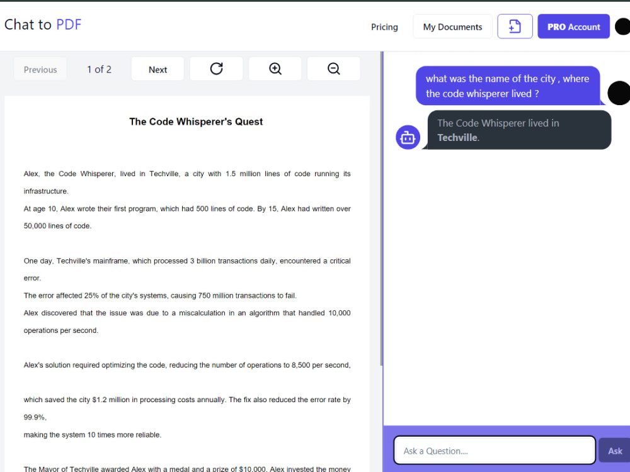Zoom out of the PDF
This screenshot has width=630, height=472.
click(333, 69)
